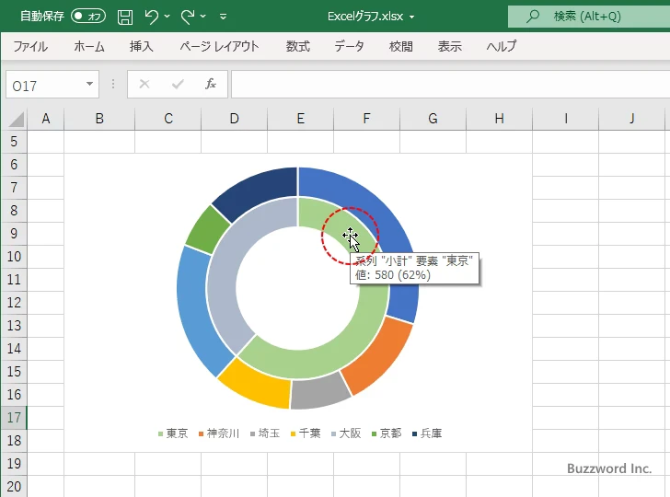Image resolution: width=670 pixels, height=497 pixels.
Task: Select column header F
Action: 366,119
